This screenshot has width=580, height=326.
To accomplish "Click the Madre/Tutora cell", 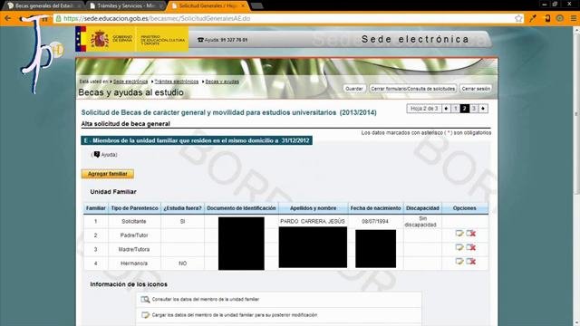I will click(134, 250).
